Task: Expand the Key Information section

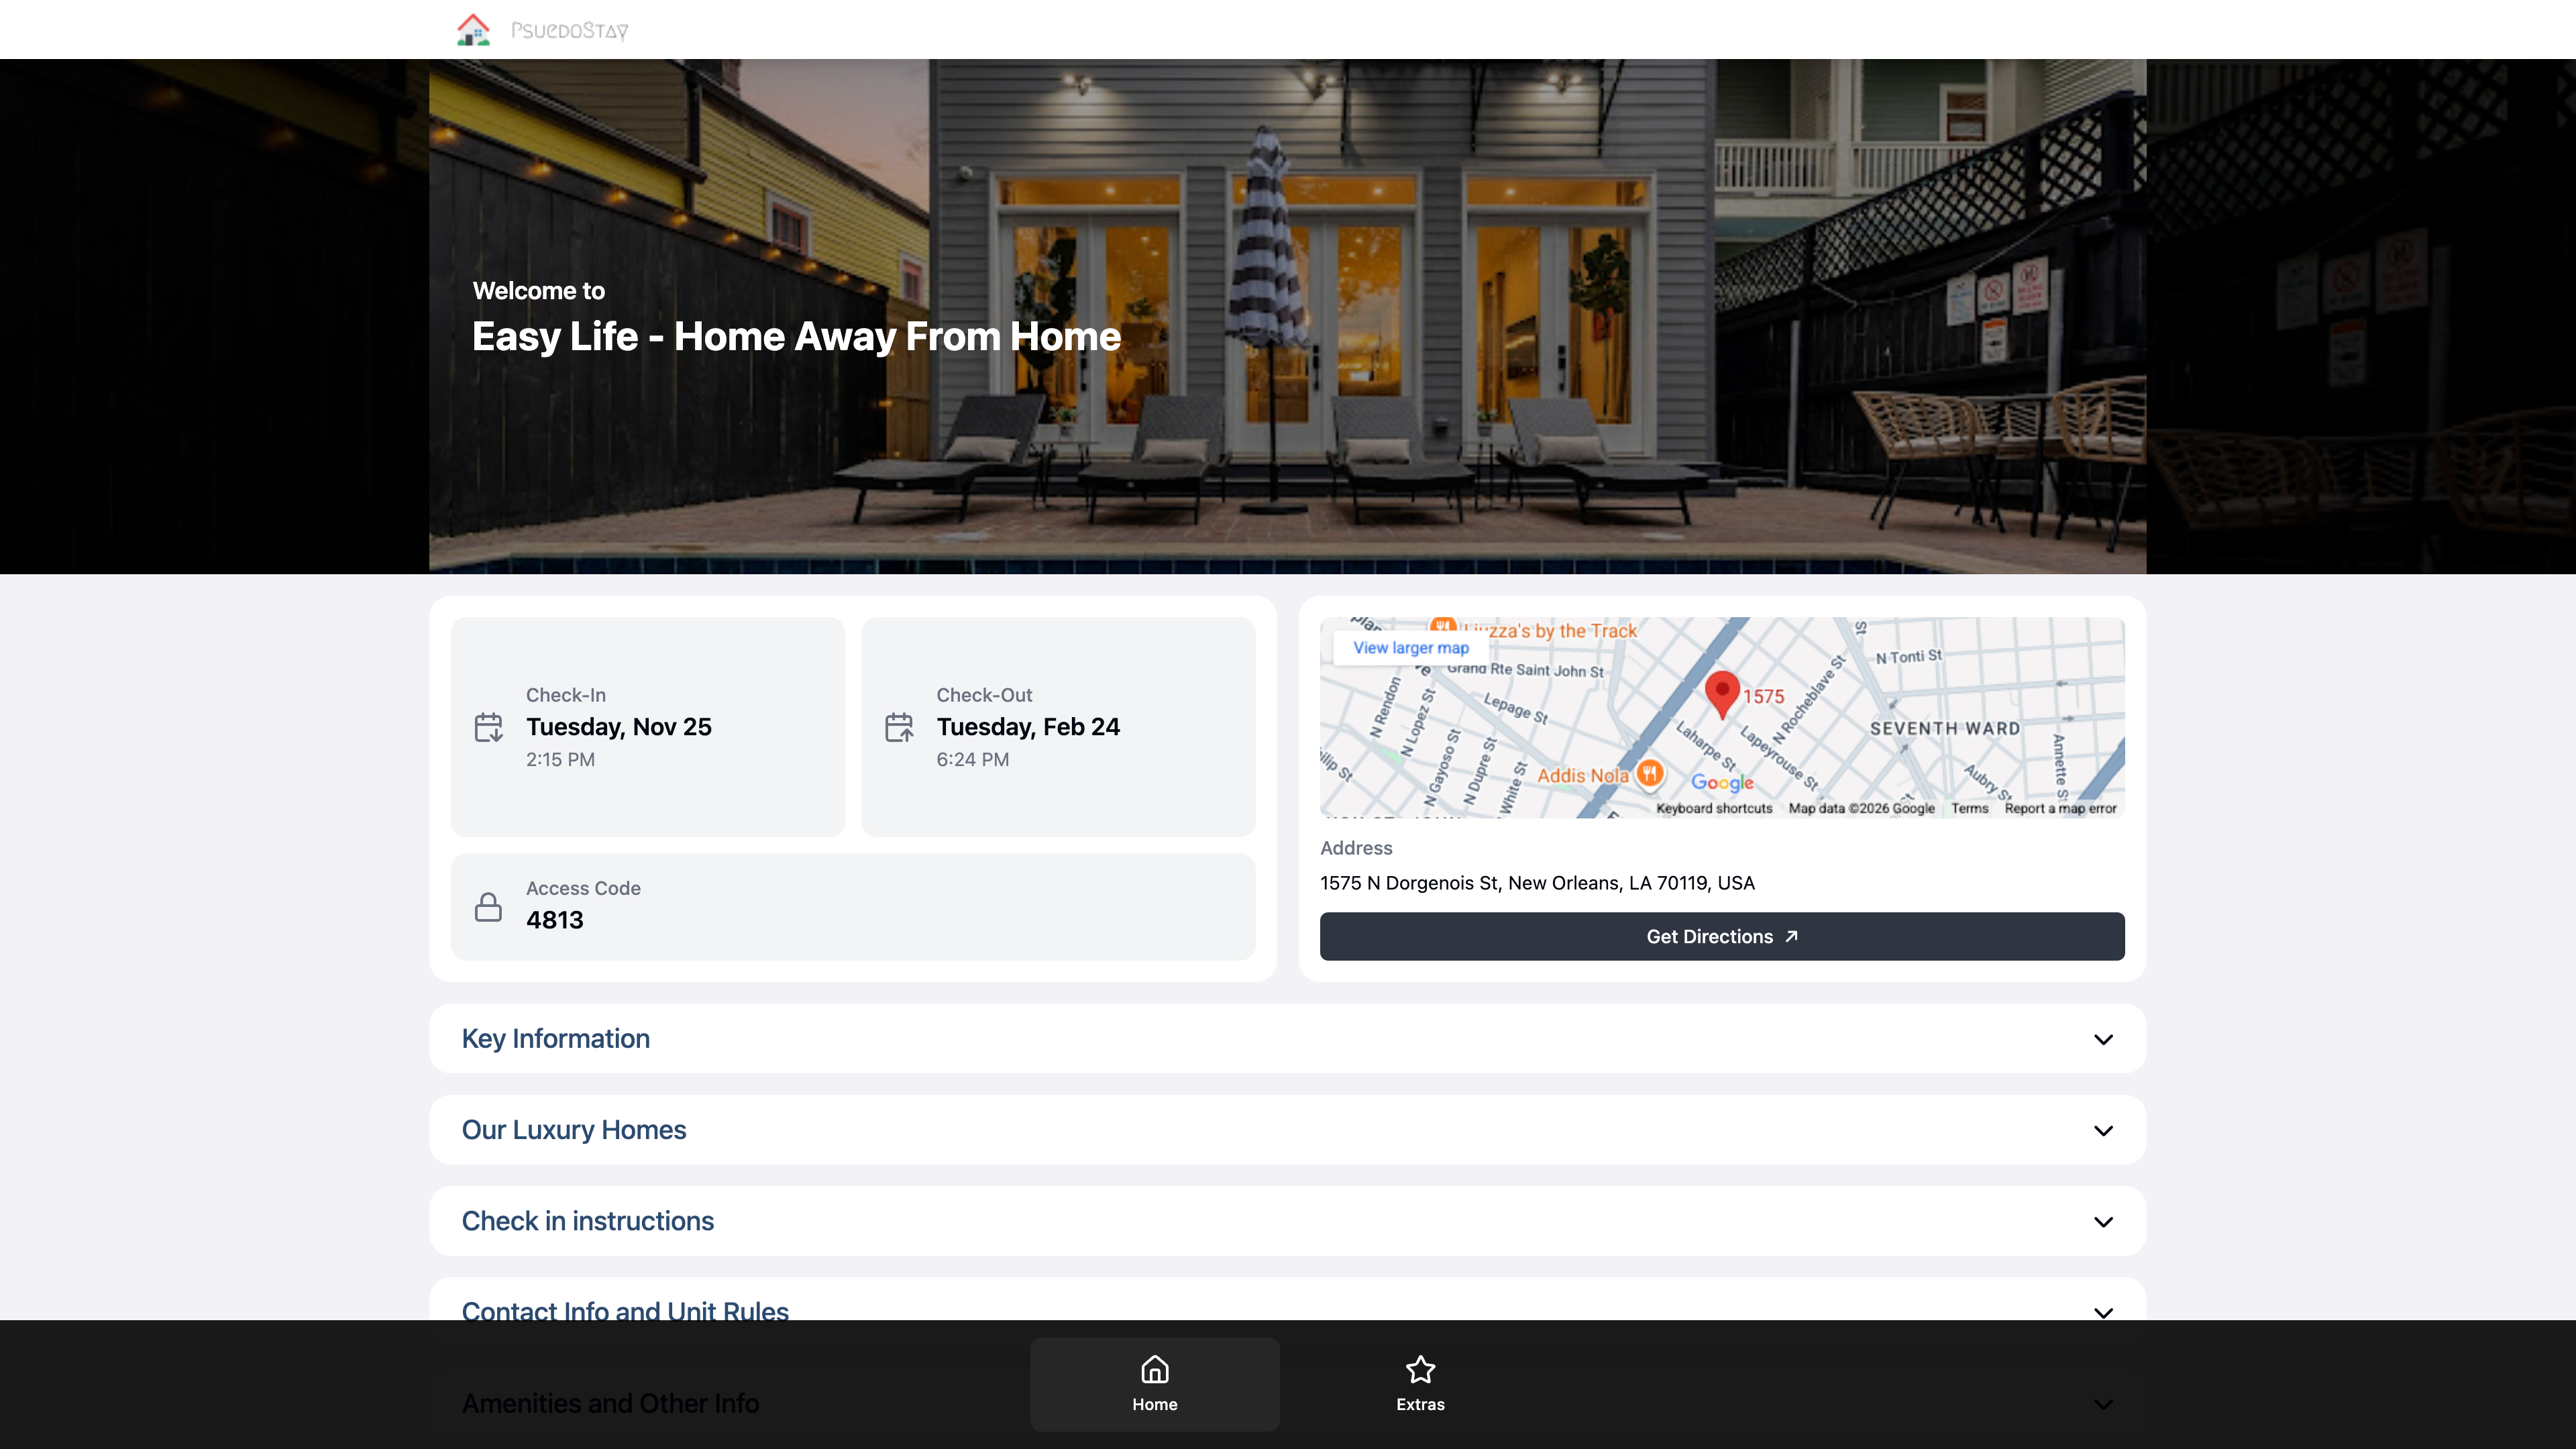Action: point(1287,1039)
